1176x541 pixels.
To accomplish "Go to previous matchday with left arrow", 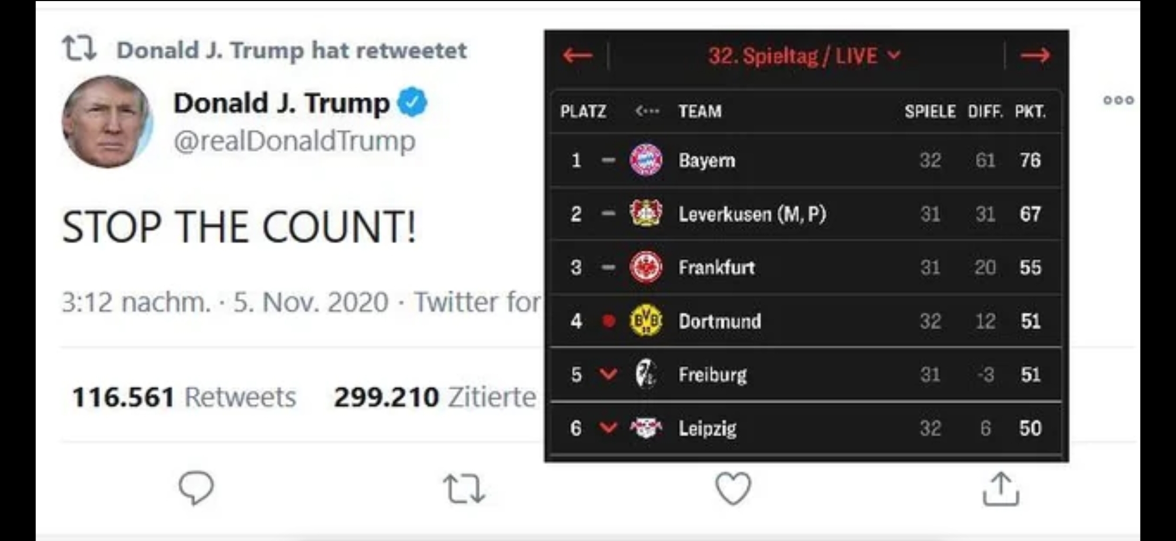I will [577, 55].
